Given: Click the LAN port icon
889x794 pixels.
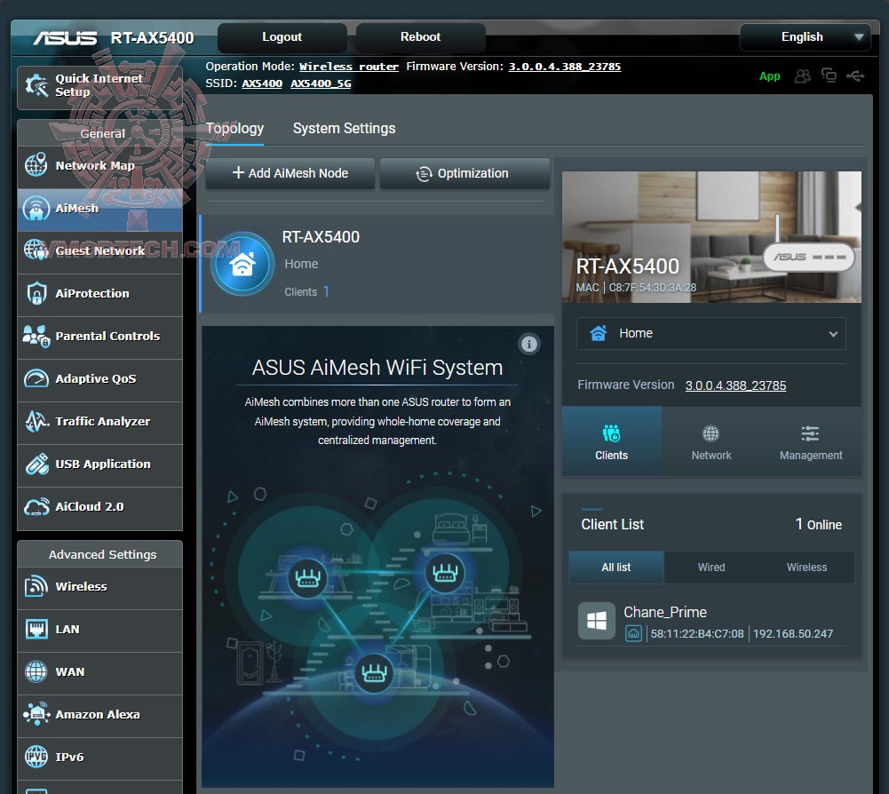Looking at the screenshot, I should 36,629.
